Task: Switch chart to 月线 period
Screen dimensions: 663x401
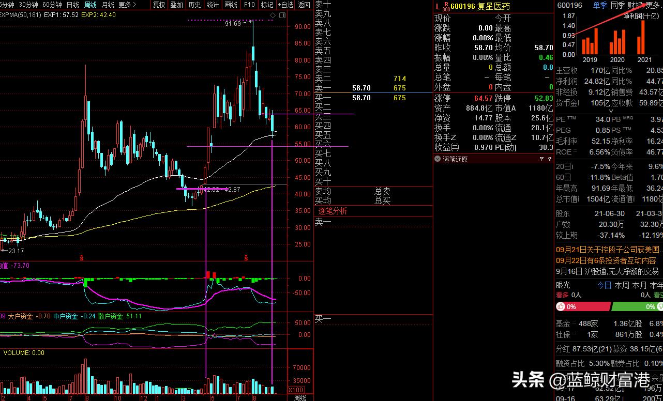Action: click(108, 5)
